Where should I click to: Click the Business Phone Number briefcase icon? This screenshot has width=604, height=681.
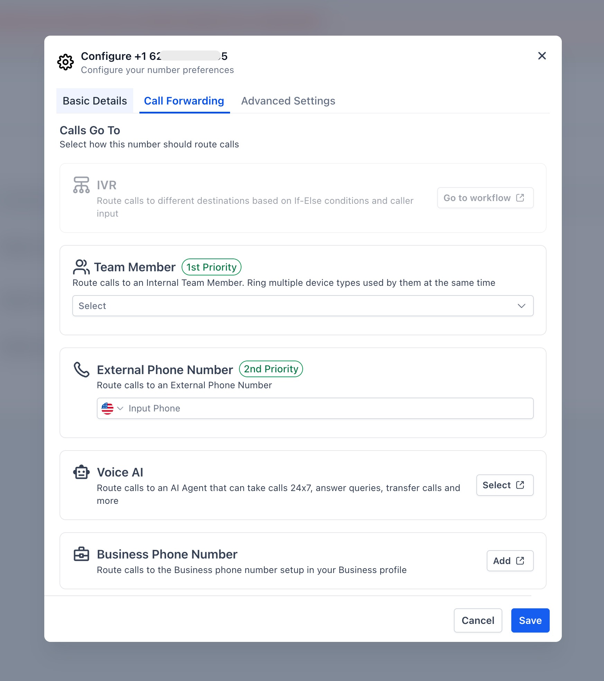click(81, 554)
